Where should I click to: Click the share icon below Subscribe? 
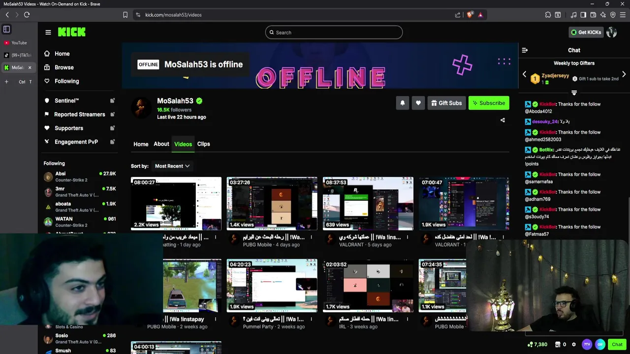pos(503,120)
